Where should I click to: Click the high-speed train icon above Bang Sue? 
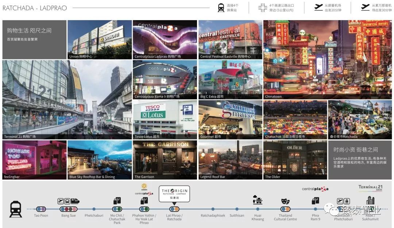point(75,201)
